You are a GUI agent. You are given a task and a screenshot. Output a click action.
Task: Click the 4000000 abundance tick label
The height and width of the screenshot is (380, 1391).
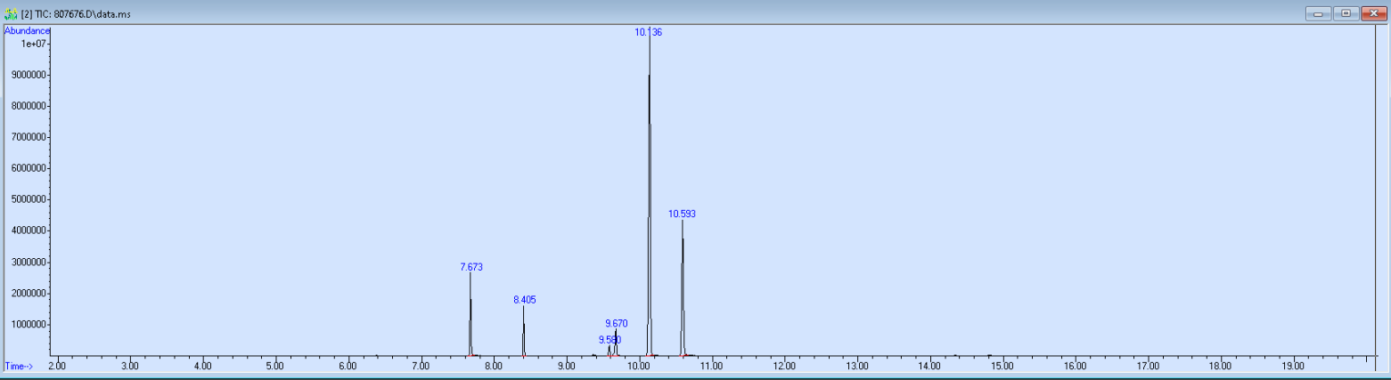click(x=29, y=230)
